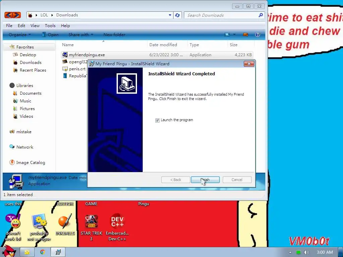Screen dimensions: 343x257
Task: Show hidden tray icons arrow
Action: (x=290, y=252)
